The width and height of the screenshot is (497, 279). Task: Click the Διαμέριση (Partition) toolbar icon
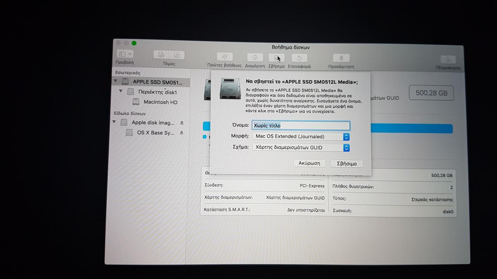pyautogui.click(x=255, y=57)
